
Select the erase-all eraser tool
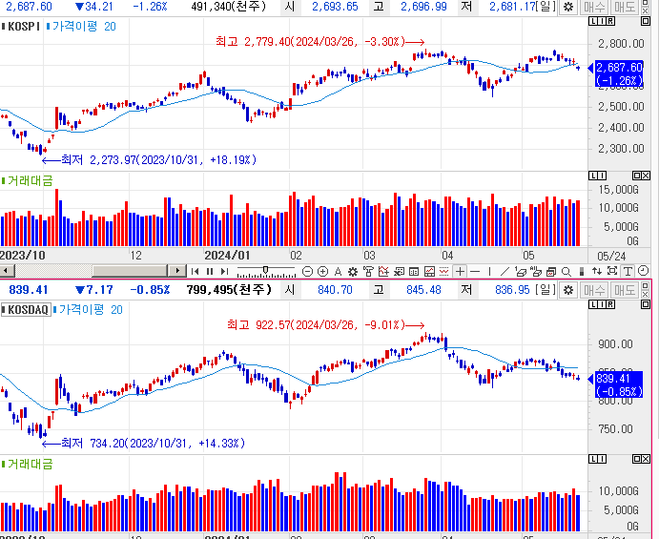point(536,272)
